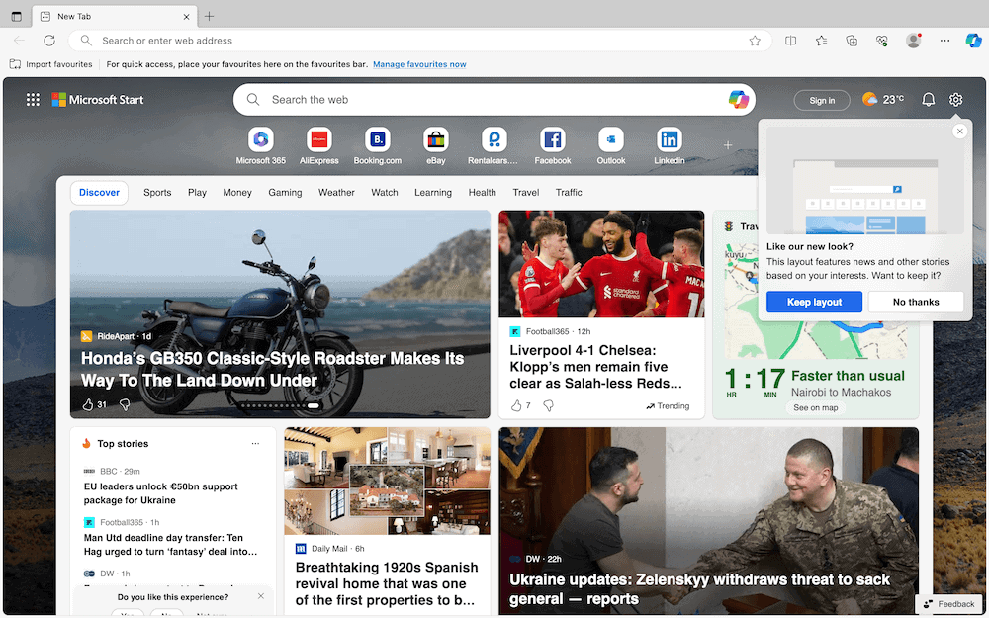Dislike the Liverpool 4-1 Chelsea story

(x=548, y=406)
